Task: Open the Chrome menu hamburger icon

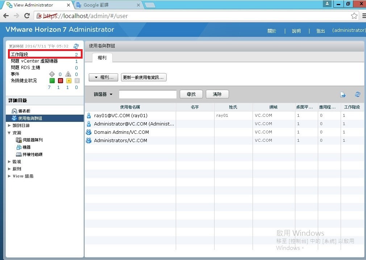Action: 364,16
